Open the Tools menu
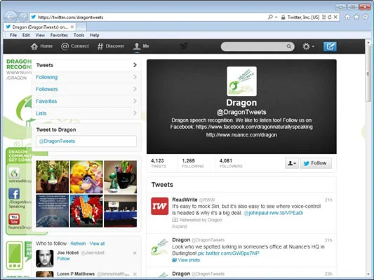This screenshot has width=374, height=280. click(x=79, y=35)
